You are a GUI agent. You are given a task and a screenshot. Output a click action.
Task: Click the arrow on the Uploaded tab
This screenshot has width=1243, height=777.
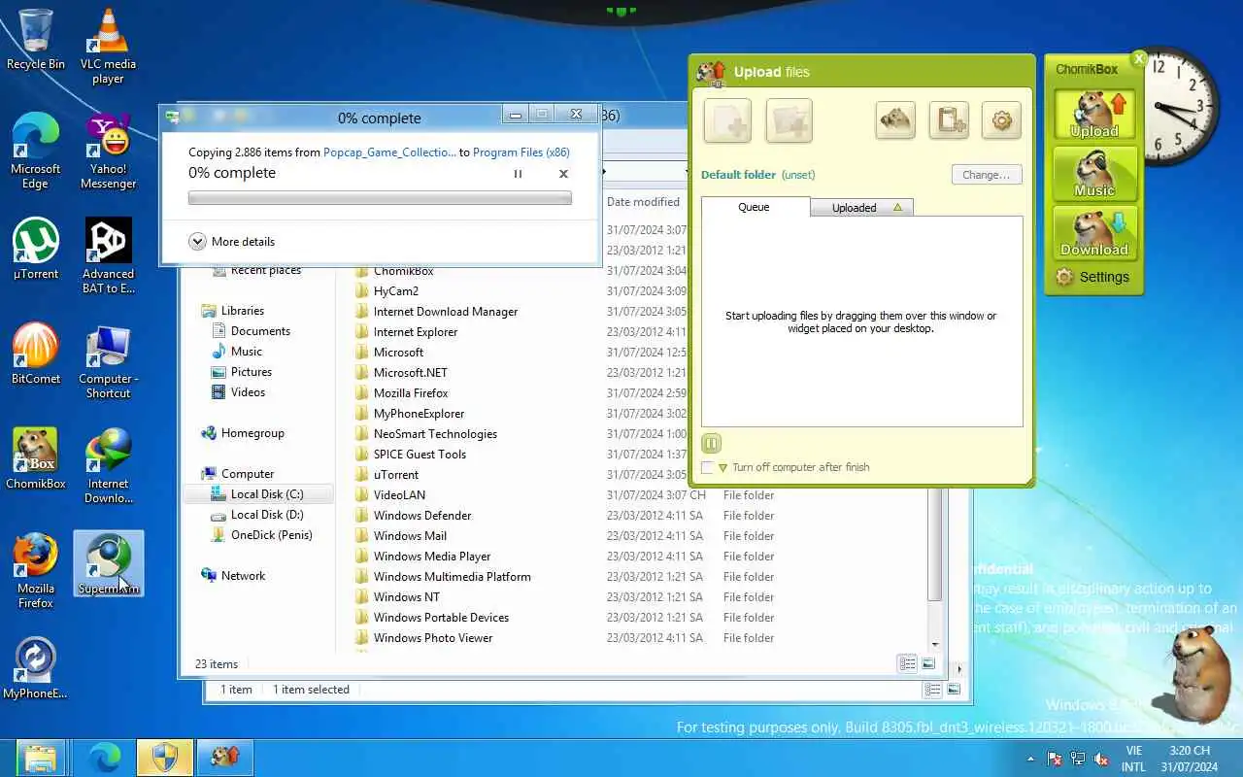tap(897, 207)
